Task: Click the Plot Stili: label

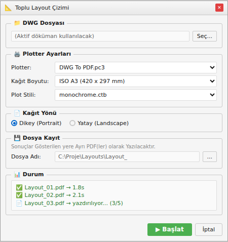Action: (23, 95)
